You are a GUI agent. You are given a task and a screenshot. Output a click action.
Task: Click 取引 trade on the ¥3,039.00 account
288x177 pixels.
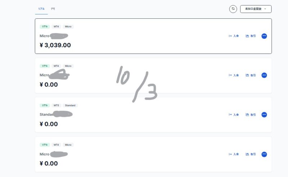pos(251,36)
